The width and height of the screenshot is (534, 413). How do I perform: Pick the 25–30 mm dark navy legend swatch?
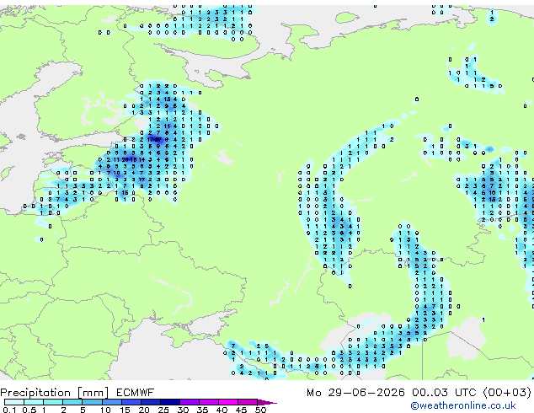[170, 402]
